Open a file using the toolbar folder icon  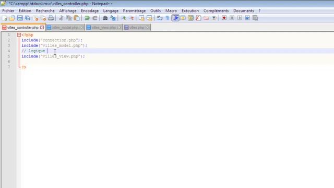12,18
